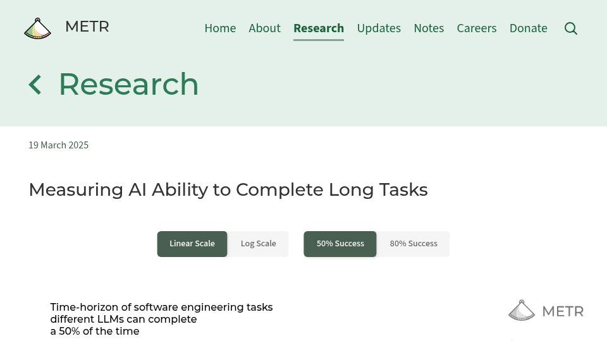The width and height of the screenshot is (607, 341).
Task: Select the 50% Success option
Action: tap(340, 244)
